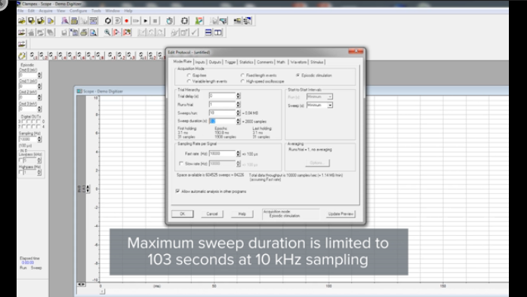Click the magnifying glass zoom toolbar icon
This screenshot has height=297, width=527.
click(x=107, y=32)
